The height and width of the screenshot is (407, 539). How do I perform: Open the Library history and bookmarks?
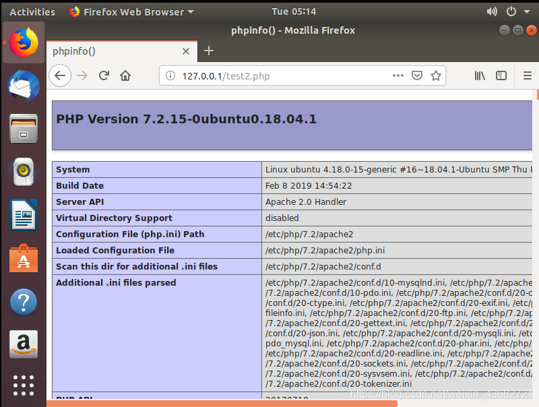point(480,75)
